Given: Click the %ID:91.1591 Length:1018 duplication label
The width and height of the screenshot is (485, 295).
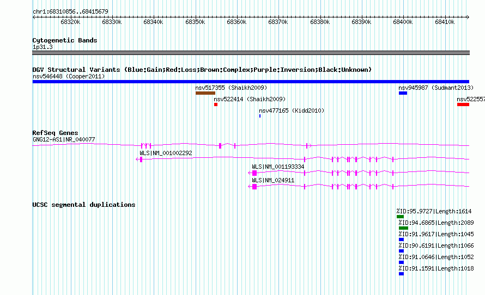Looking at the screenshot, I should [x=436, y=268].
